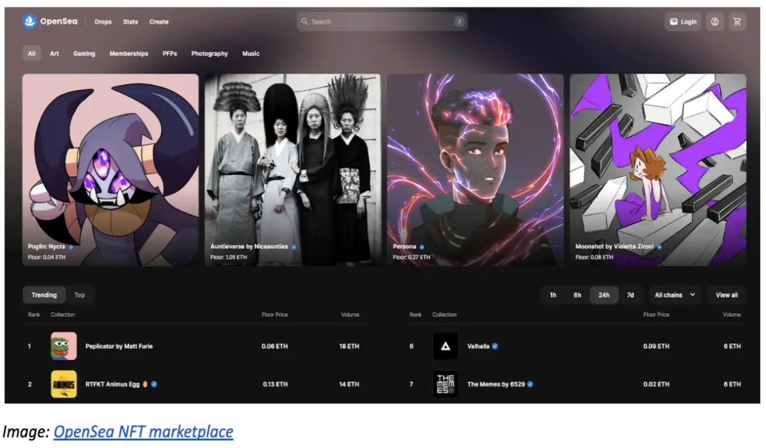Select the Art category tab
Viewport: 766px width, 448px height.
tap(54, 54)
